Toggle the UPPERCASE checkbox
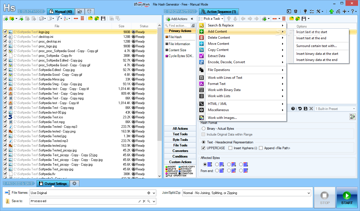 point(203,148)
